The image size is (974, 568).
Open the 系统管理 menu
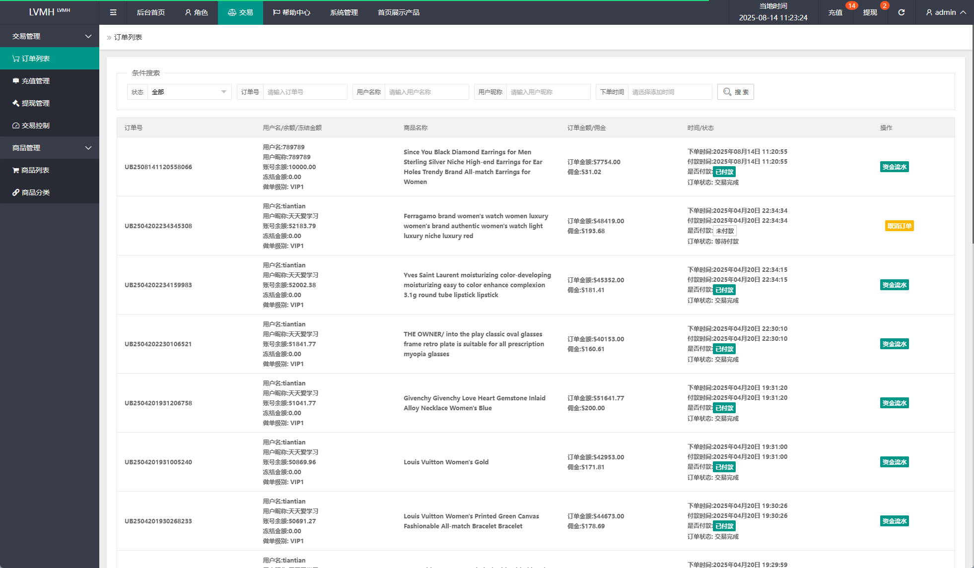pyautogui.click(x=344, y=12)
